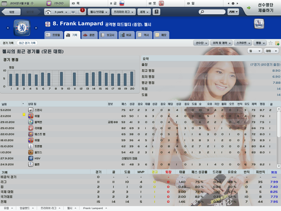Open the 이적 및 계약 dropdown
Screen dimensions: 281x211
click(221, 43)
